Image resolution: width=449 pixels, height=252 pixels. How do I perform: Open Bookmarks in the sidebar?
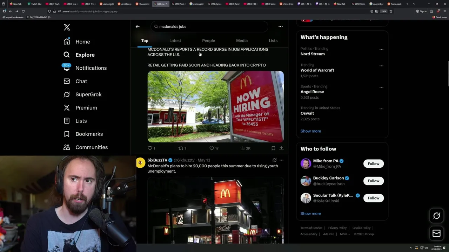(83, 134)
